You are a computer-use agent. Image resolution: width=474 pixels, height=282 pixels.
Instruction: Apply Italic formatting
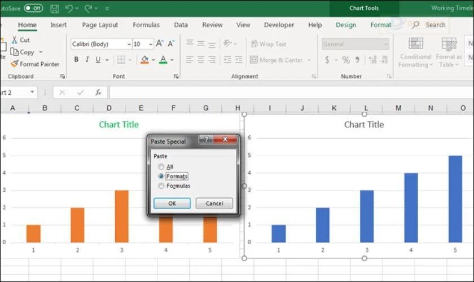(x=87, y=60)
